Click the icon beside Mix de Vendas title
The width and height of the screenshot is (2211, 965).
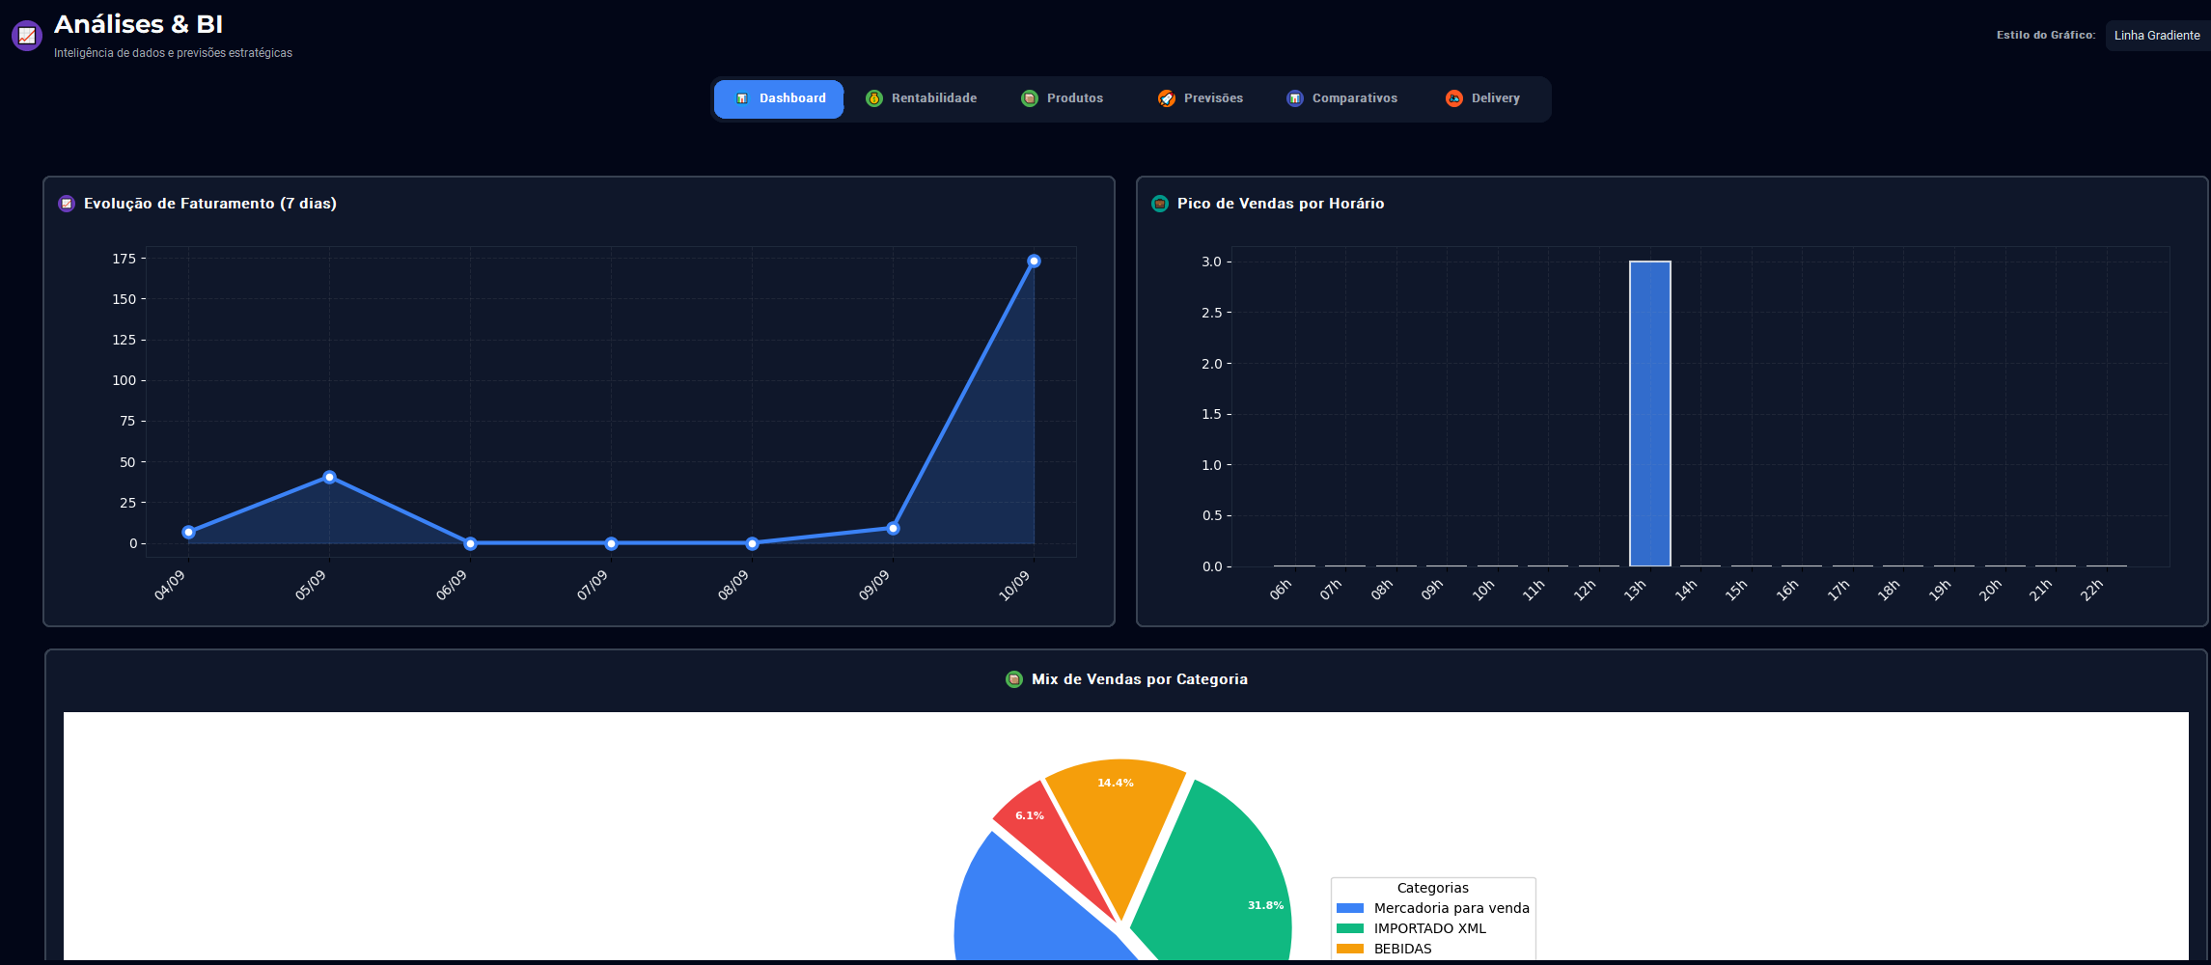point(1014,679)
